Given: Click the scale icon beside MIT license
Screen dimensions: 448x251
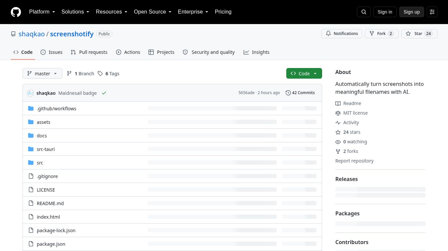Looking at the screenshot, I should click(338, 113).
